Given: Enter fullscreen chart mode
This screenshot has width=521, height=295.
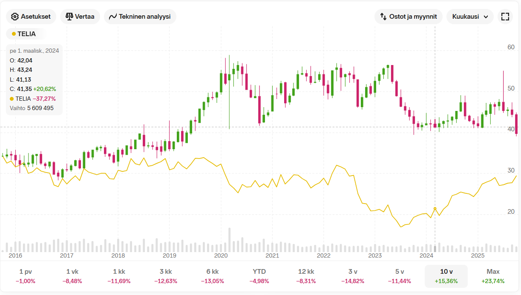Looking at the screenshot, I should pos(505,17).
